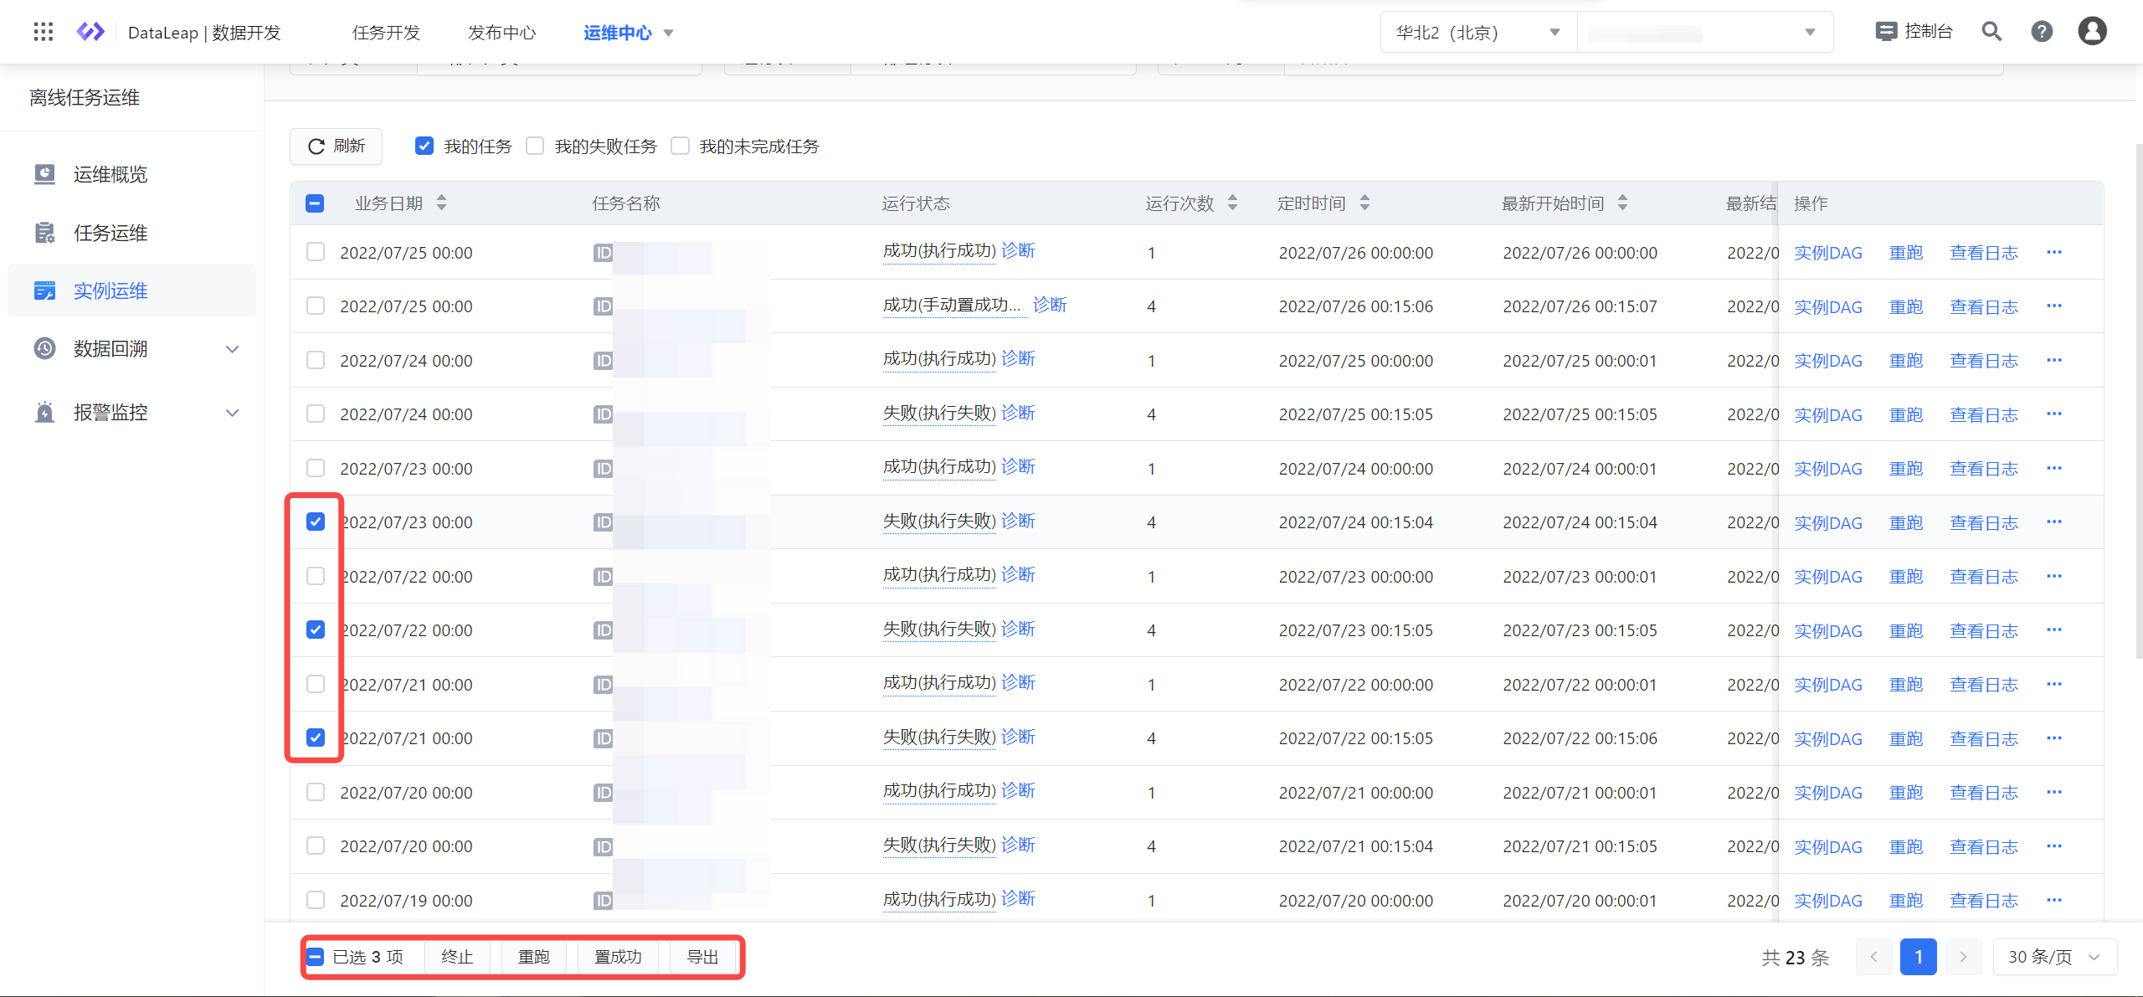Image resolution: width=2143 pixels, height=997 pixels.
Task: Open more actions for scheduled 07/24 00:15:04 row
Action: pos(2054,522)
